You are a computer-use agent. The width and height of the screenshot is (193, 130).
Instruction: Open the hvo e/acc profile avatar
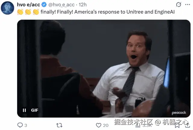(7, 8)
